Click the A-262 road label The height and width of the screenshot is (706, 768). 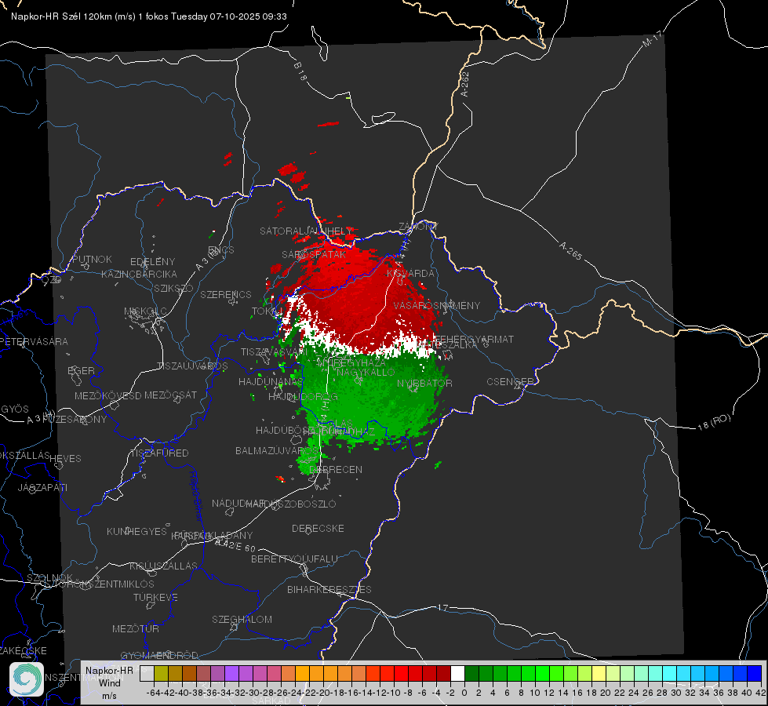point(465,84)
